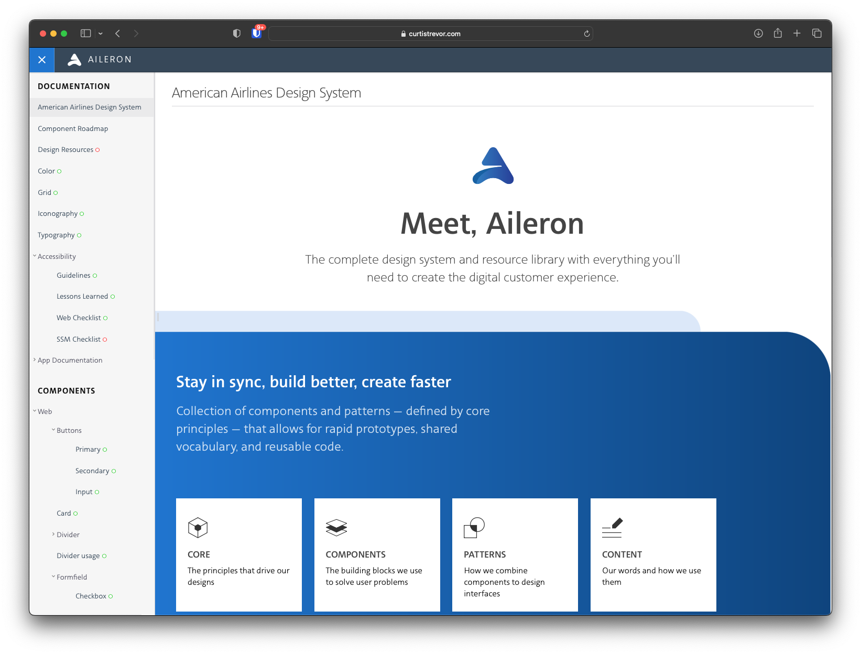
Task: Navigate to the Color documentation
Action: [x=46, y=171]
